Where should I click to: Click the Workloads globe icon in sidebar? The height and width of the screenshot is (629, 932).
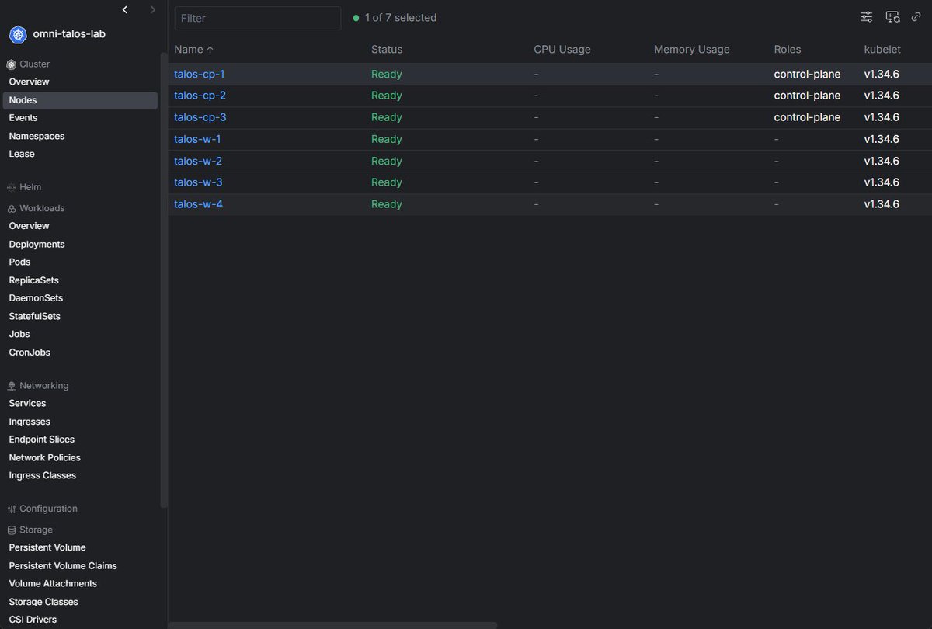click(10, 208)
